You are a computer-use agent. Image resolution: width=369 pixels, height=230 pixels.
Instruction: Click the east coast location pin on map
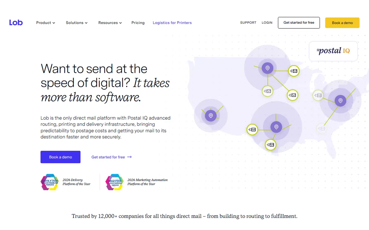(340, 101)
